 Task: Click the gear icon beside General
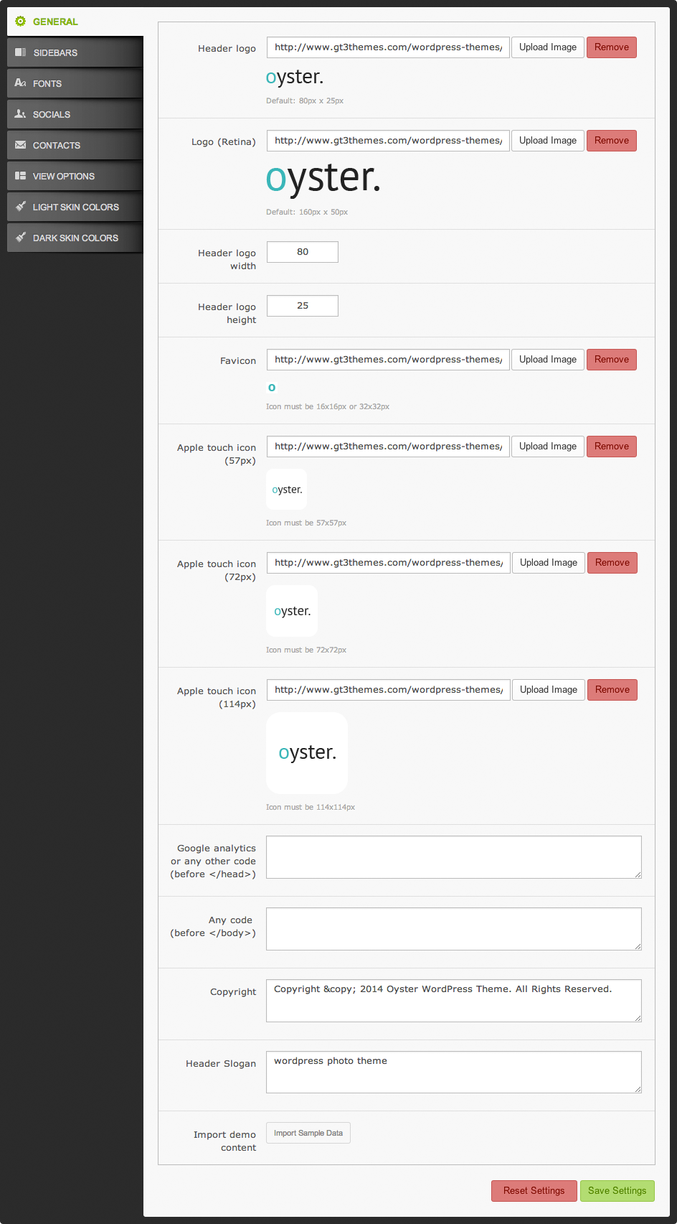pos(20,22)
